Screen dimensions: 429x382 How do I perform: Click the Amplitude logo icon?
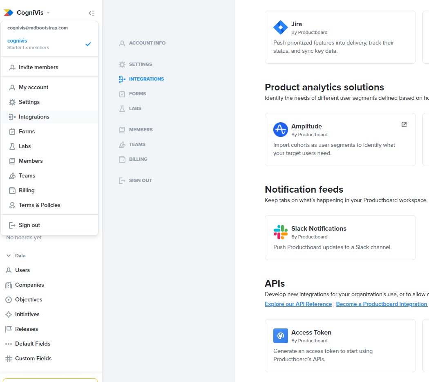(280, 130)
